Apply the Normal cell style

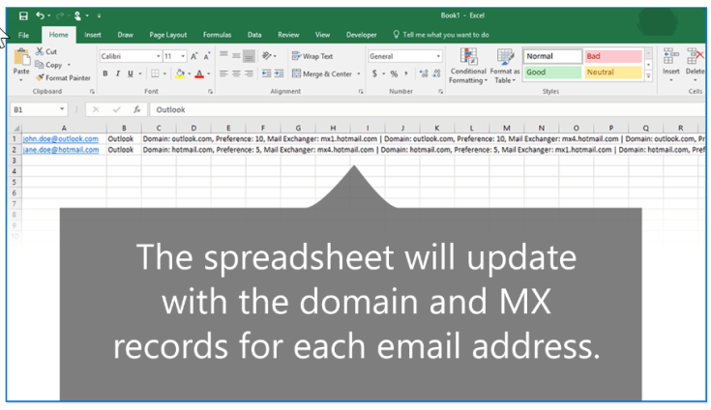(552, 56)
